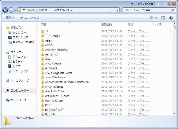Click folder icon in address bar
The width and height of the screenshot is (178, 129).
[20, 10]
